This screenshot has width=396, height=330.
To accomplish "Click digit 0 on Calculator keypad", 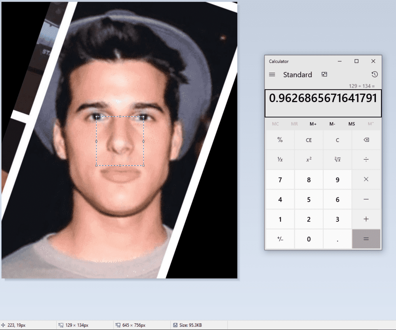I will (x=308, y=239).
